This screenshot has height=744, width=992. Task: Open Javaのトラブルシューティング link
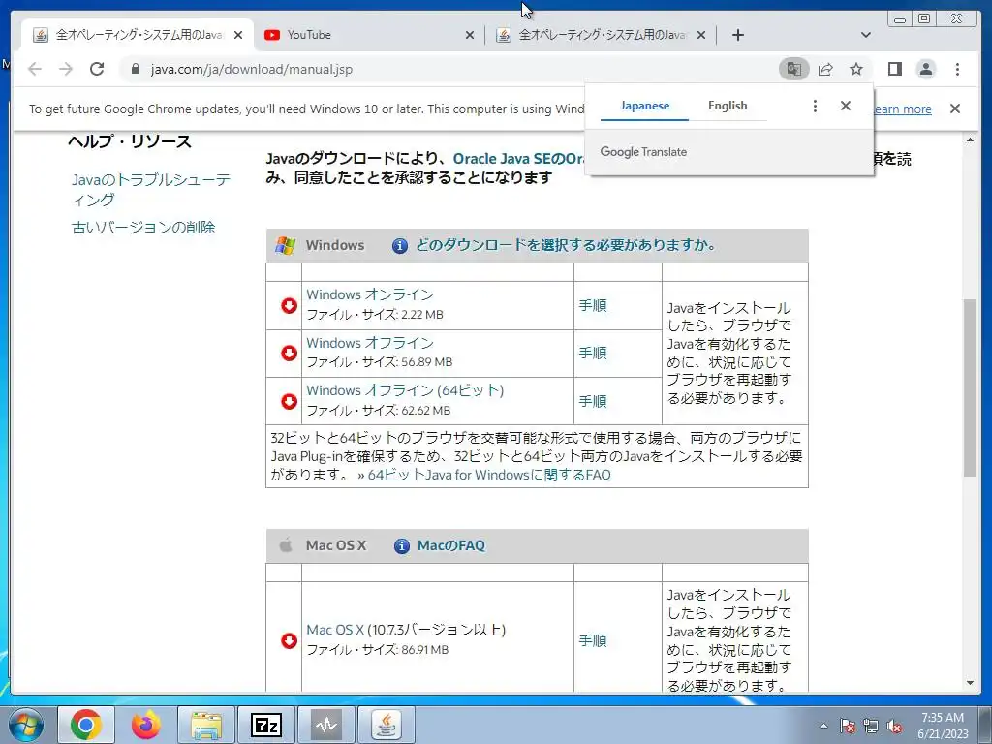(x=150, y=190)
